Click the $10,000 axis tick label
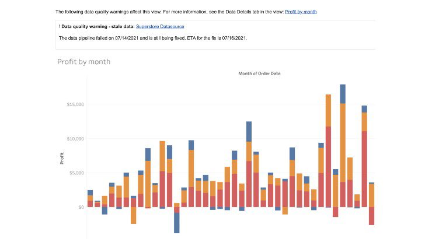The image size is (425, 239). 75,139
